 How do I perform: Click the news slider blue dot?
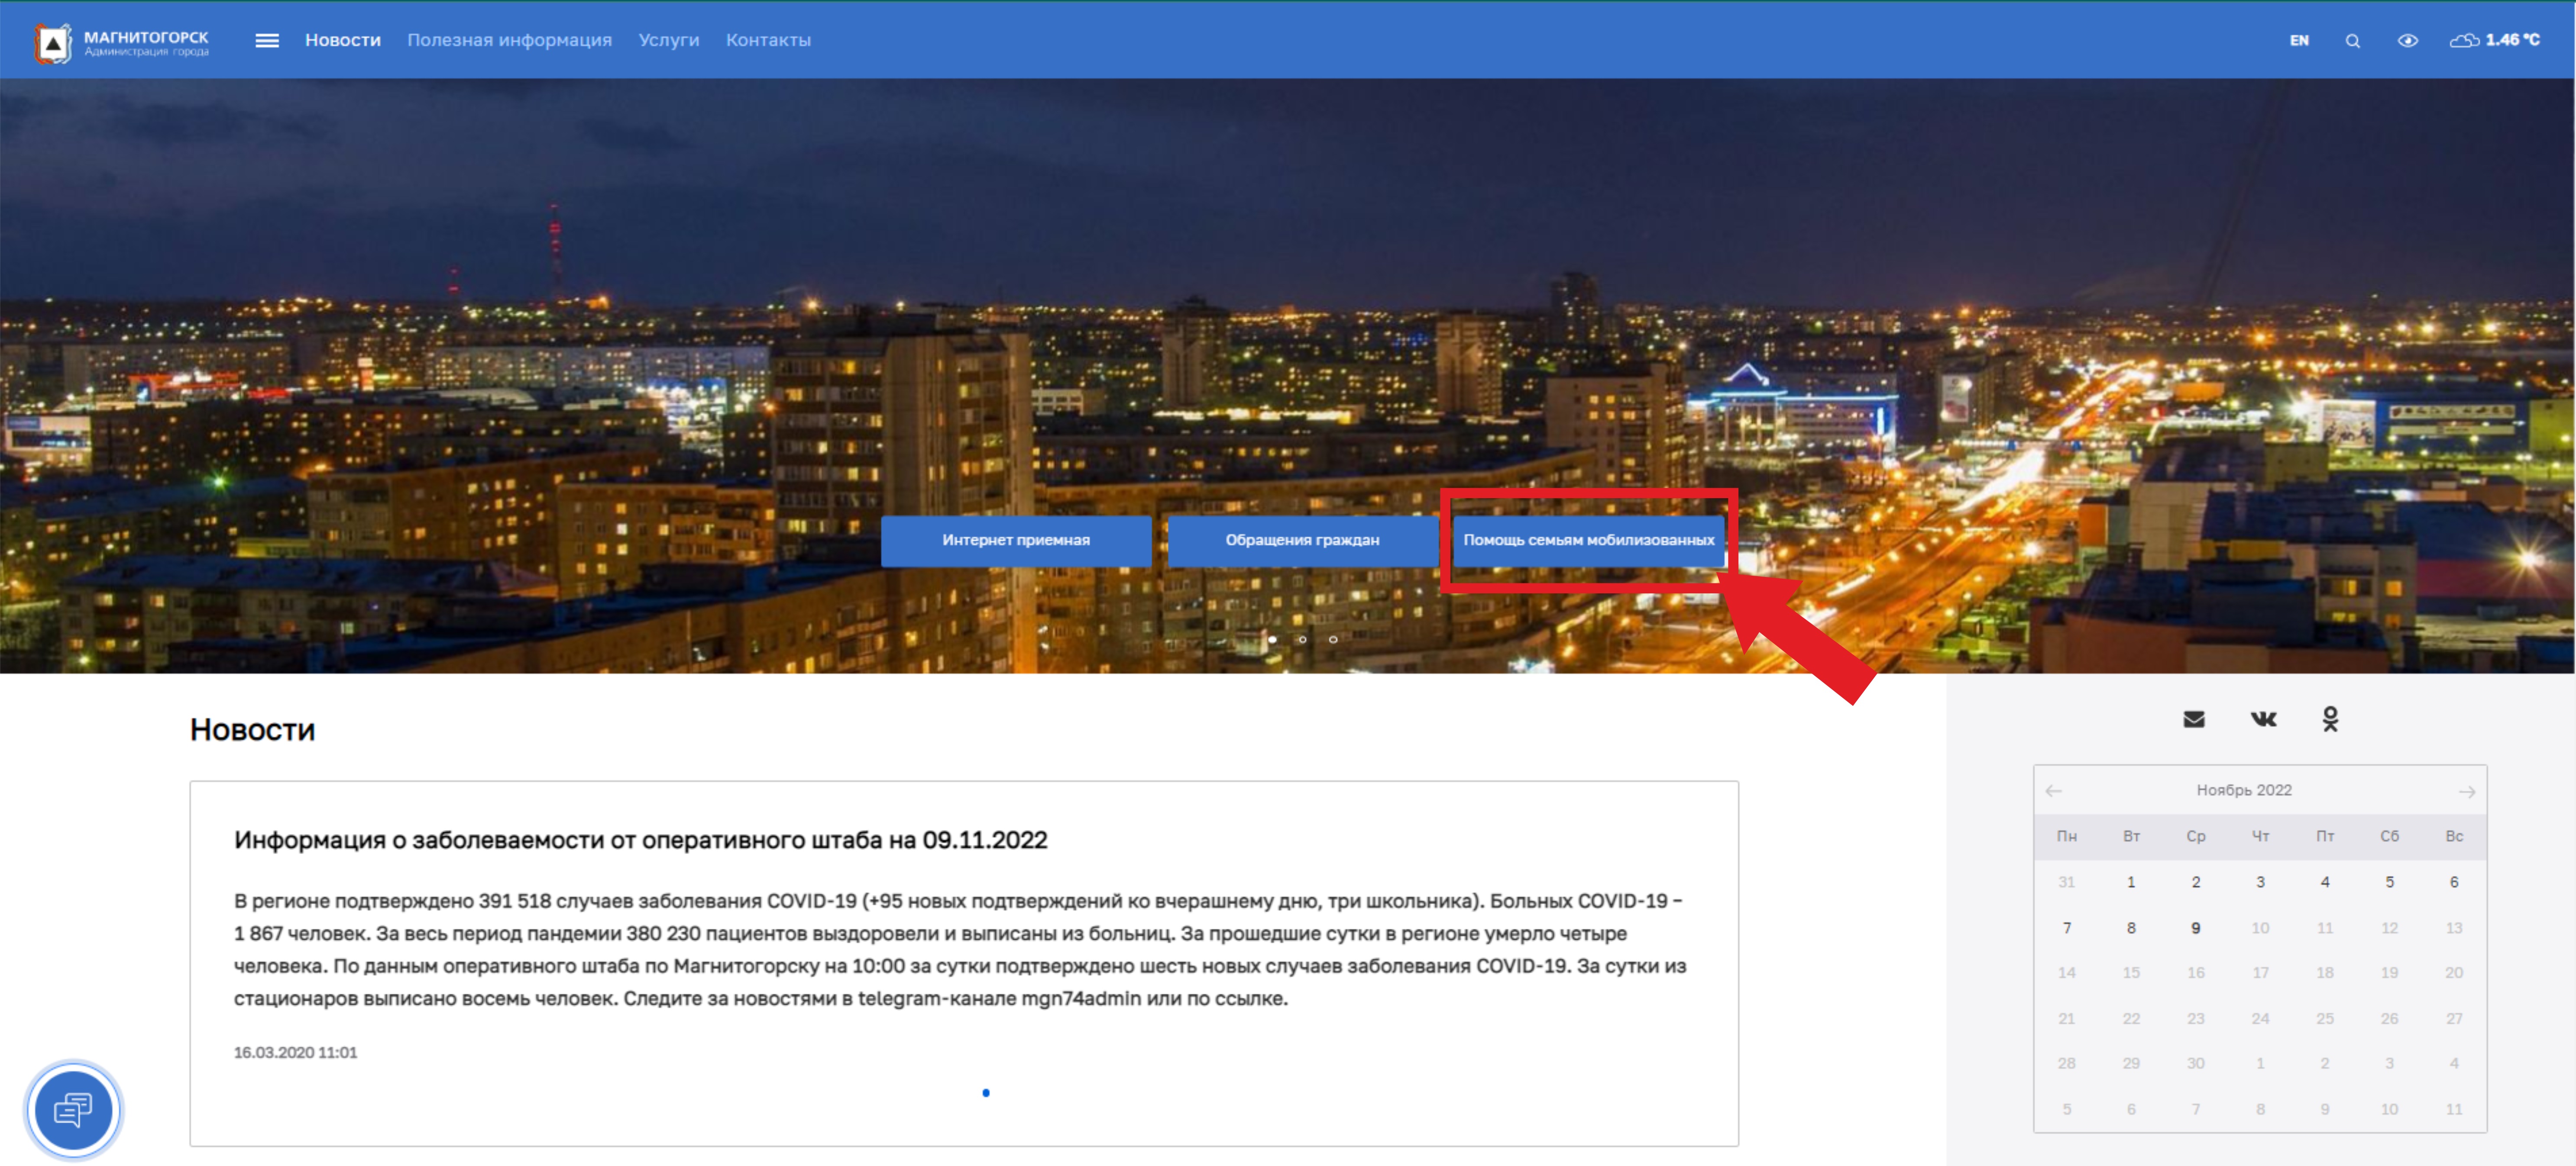coord(986,1093)
